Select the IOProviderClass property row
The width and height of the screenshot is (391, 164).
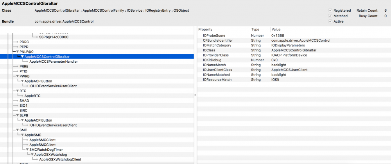coord(294,55)
